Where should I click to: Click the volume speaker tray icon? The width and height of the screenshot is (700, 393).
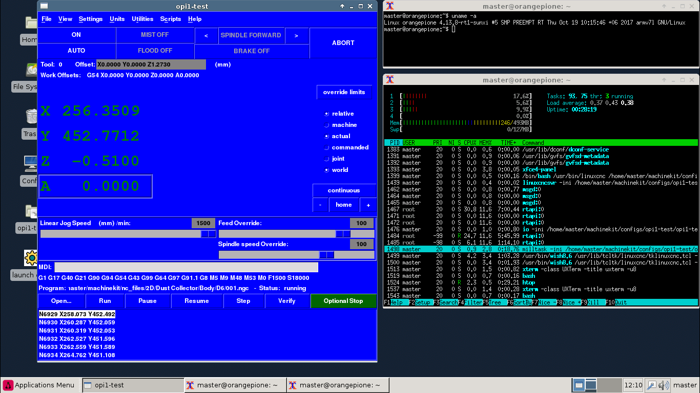pos(664,385)
